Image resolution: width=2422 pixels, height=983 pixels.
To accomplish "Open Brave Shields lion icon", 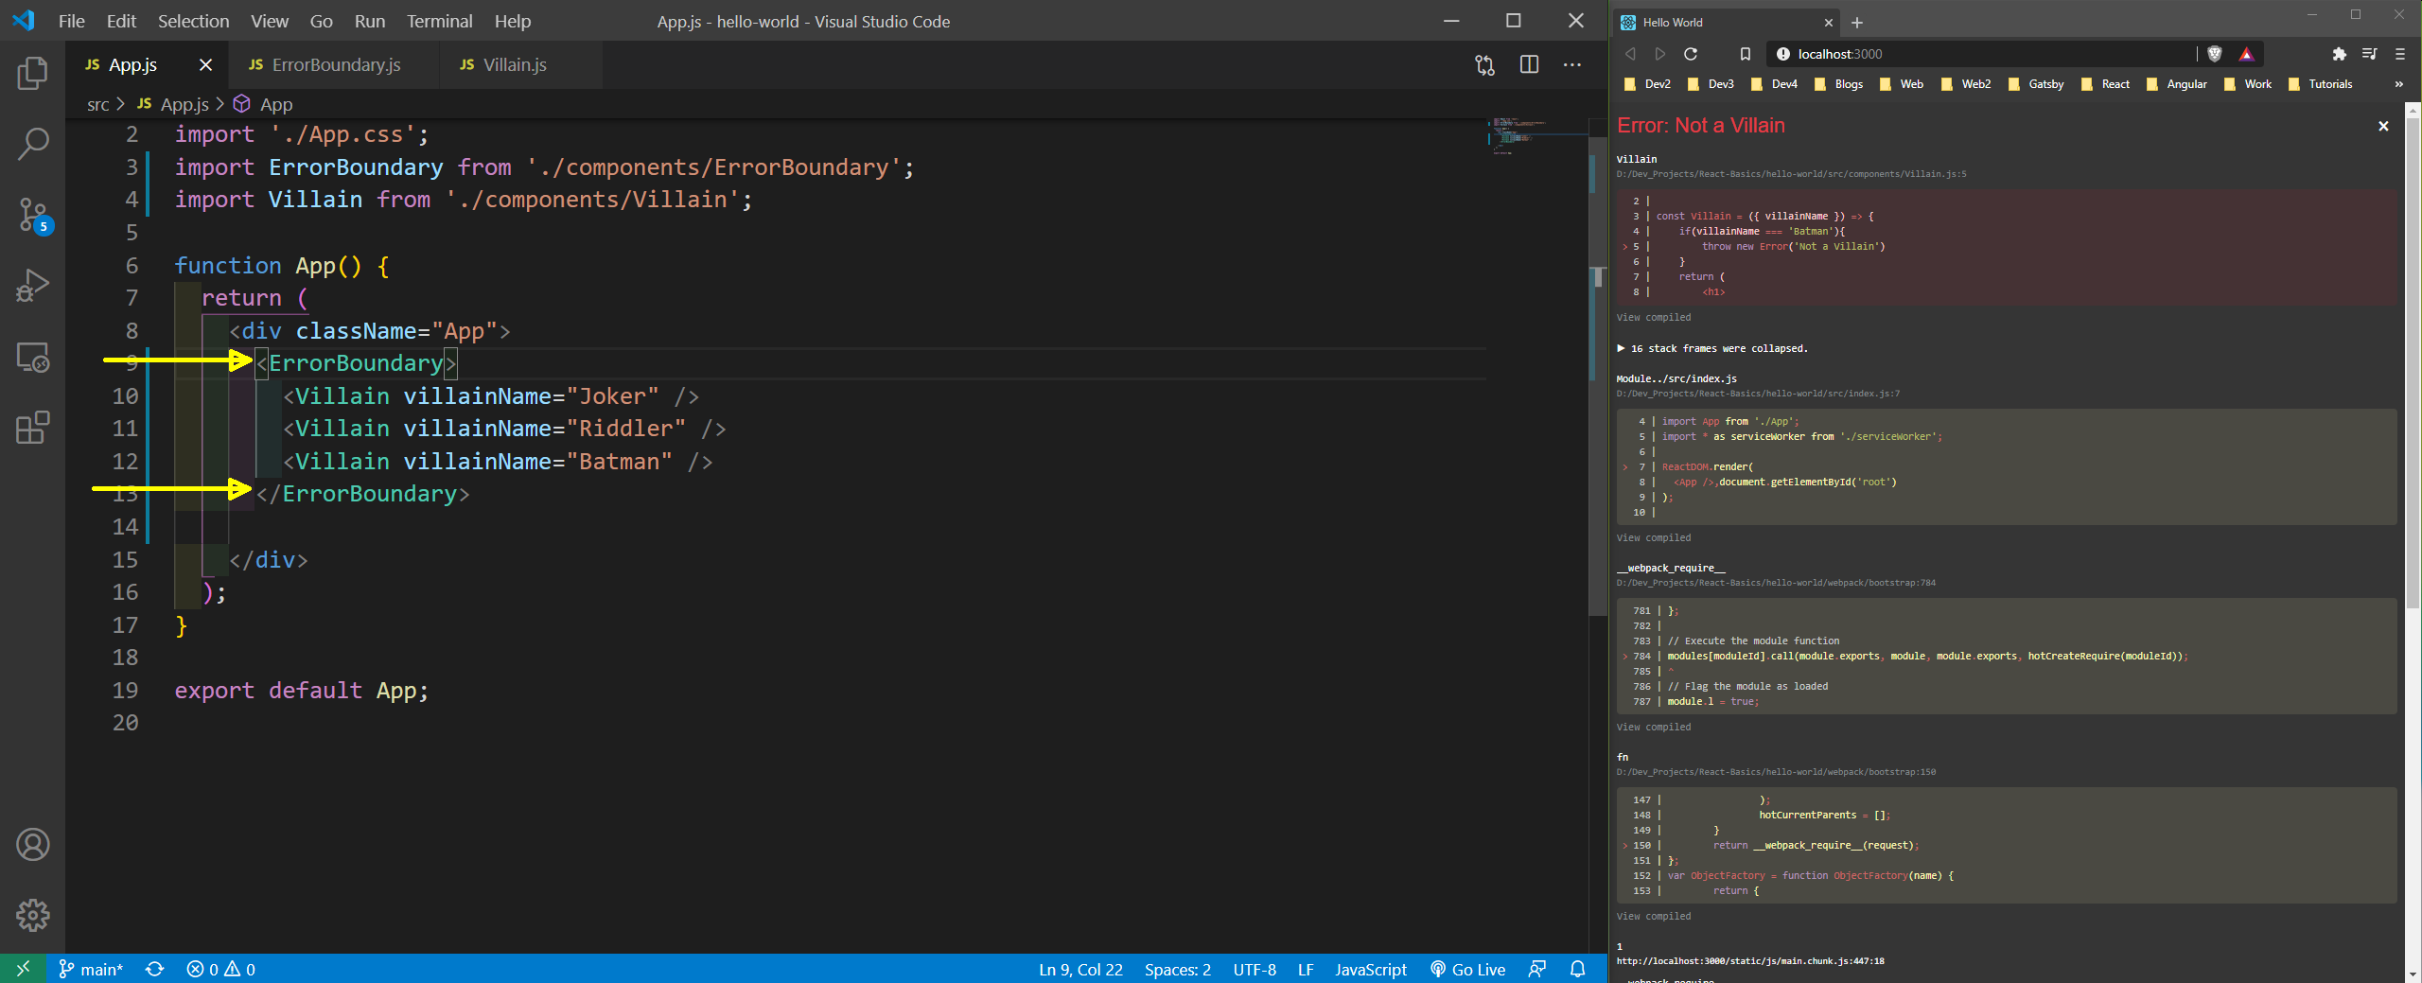I will (2215, 54).
